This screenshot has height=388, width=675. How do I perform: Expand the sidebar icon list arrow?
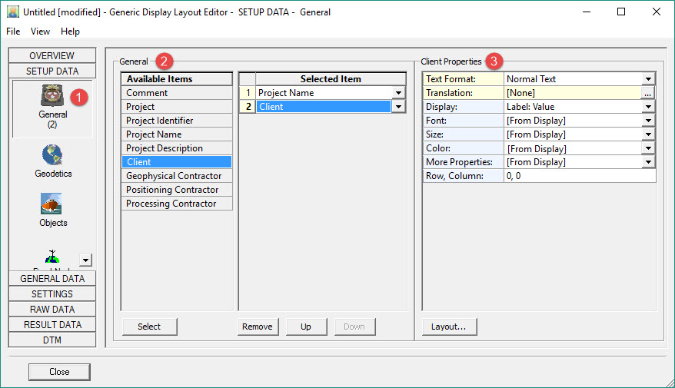85,260
